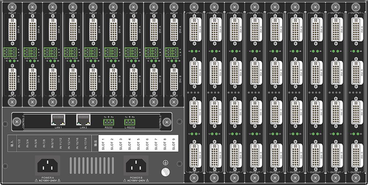Select DVI D port on last output card
This screenshot has width=368, height=185.
355,153
